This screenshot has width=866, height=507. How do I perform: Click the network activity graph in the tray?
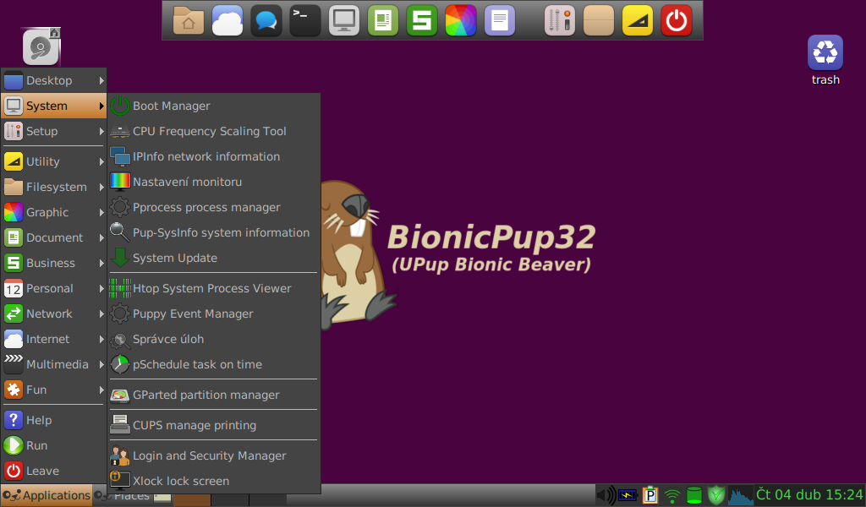(738, 494)
